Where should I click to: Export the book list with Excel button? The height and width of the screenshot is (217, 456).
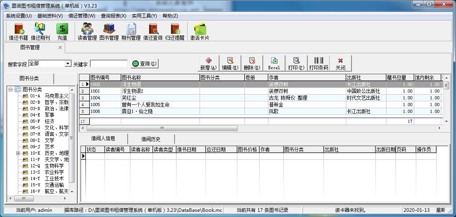274,63
